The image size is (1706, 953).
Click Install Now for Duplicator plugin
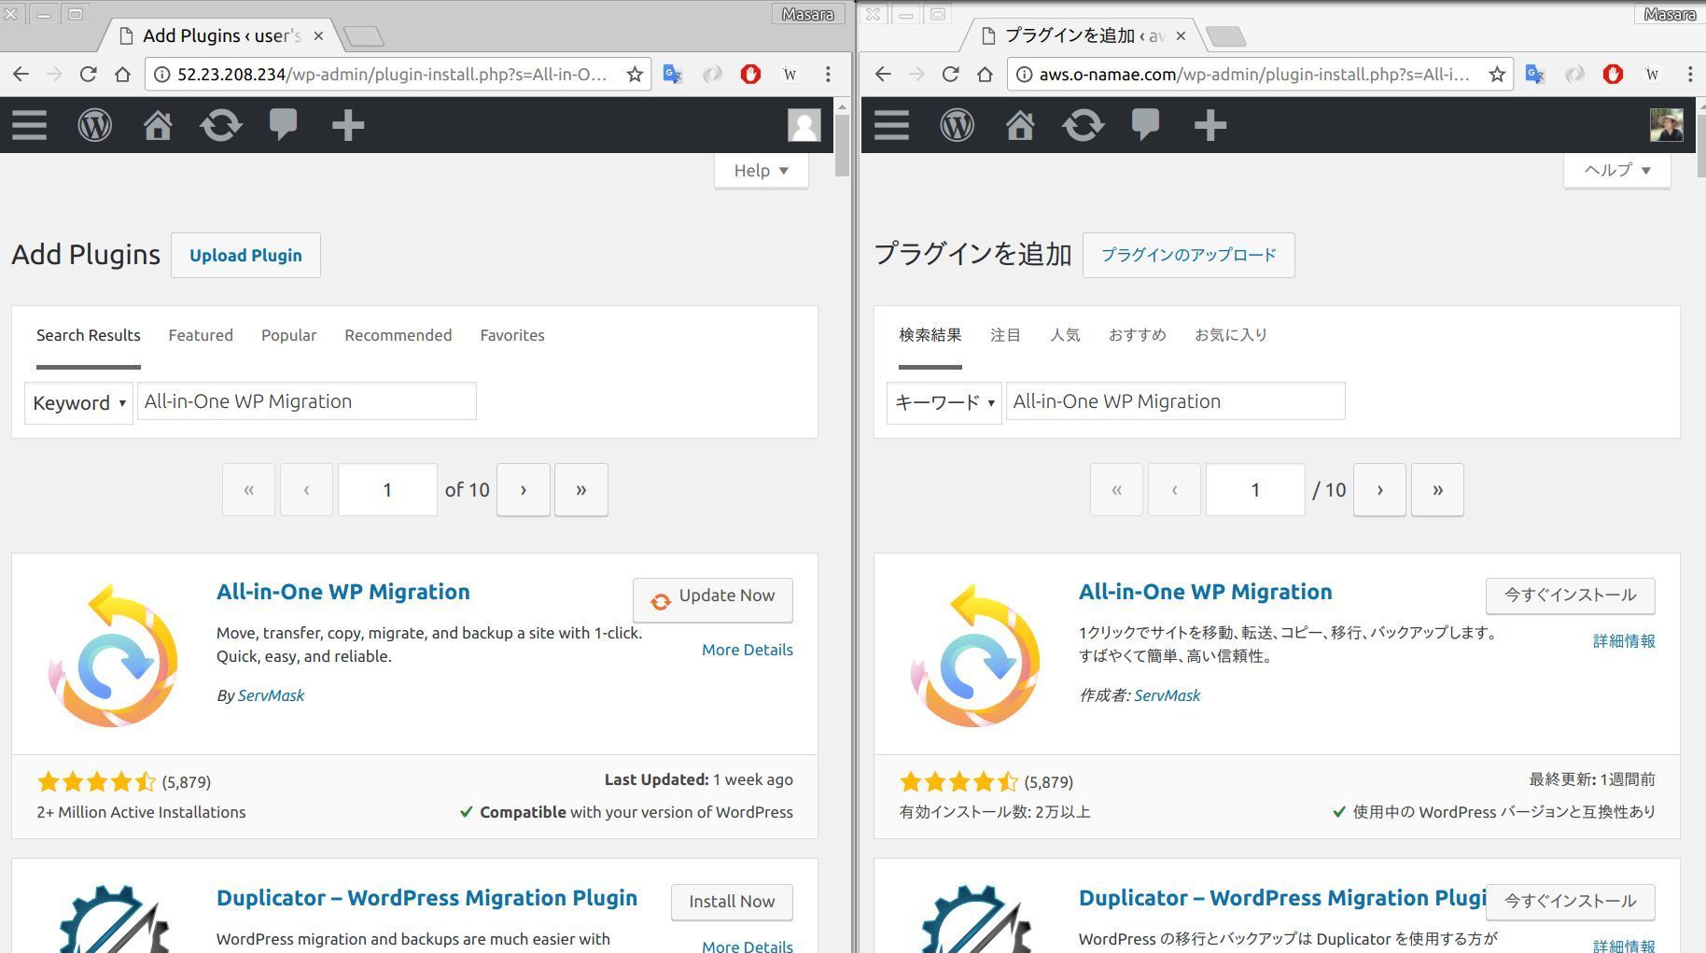[732, 902]
